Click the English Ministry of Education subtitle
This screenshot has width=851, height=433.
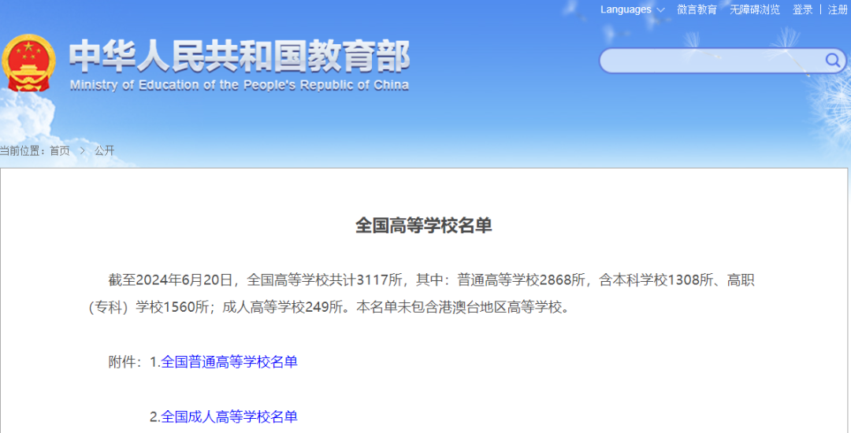pos(240,85)
